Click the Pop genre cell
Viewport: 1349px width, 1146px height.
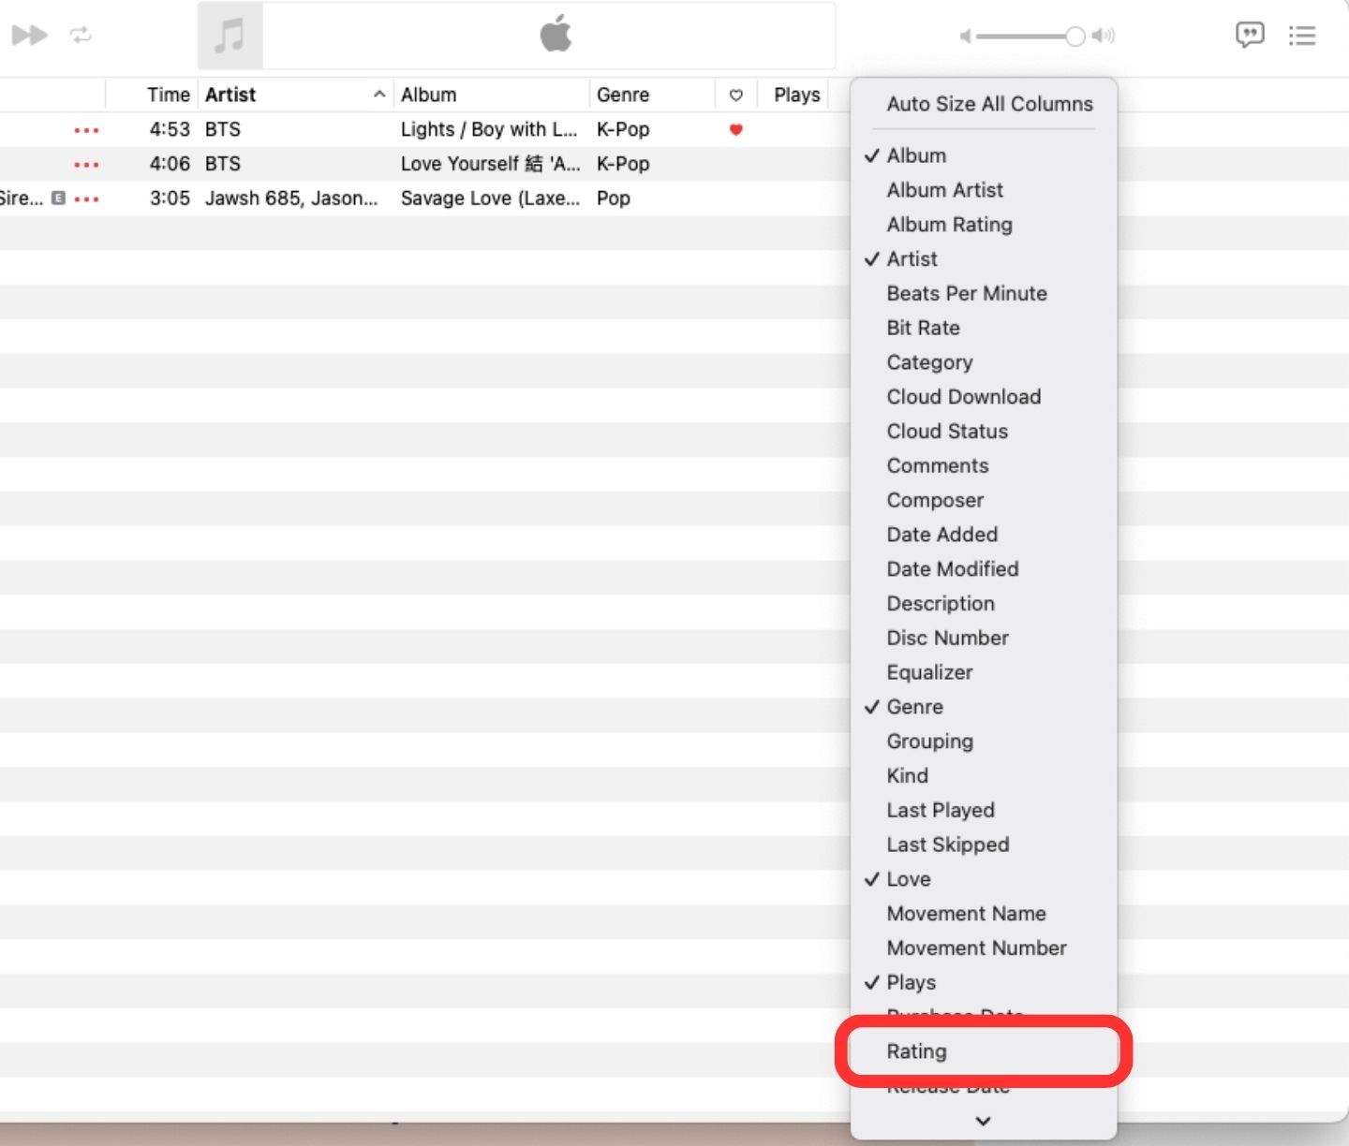(x=614, y=198)
